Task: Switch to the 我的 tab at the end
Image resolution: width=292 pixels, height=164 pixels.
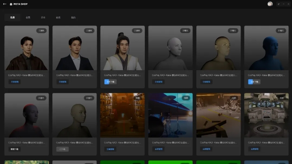Action: 73,17
